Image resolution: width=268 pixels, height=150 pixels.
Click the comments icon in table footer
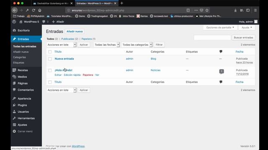(x=221, y=82)
